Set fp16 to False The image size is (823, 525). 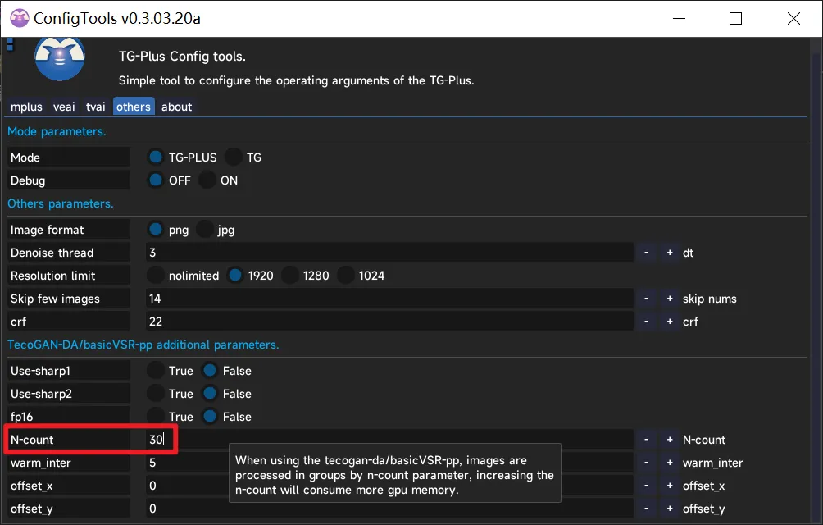pyautogui.click(x=209, y=417)
